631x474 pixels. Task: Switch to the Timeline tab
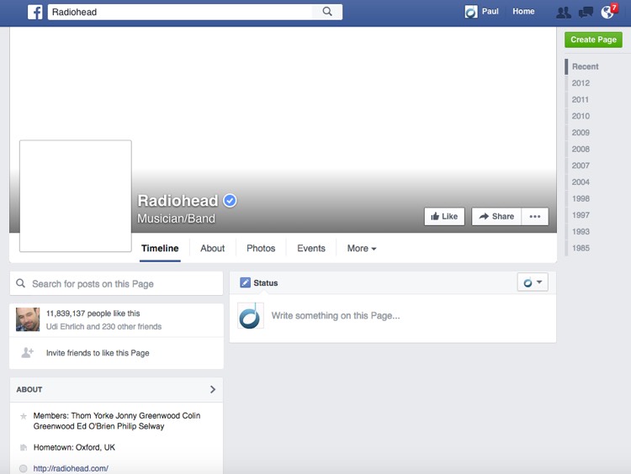(160, 249)
